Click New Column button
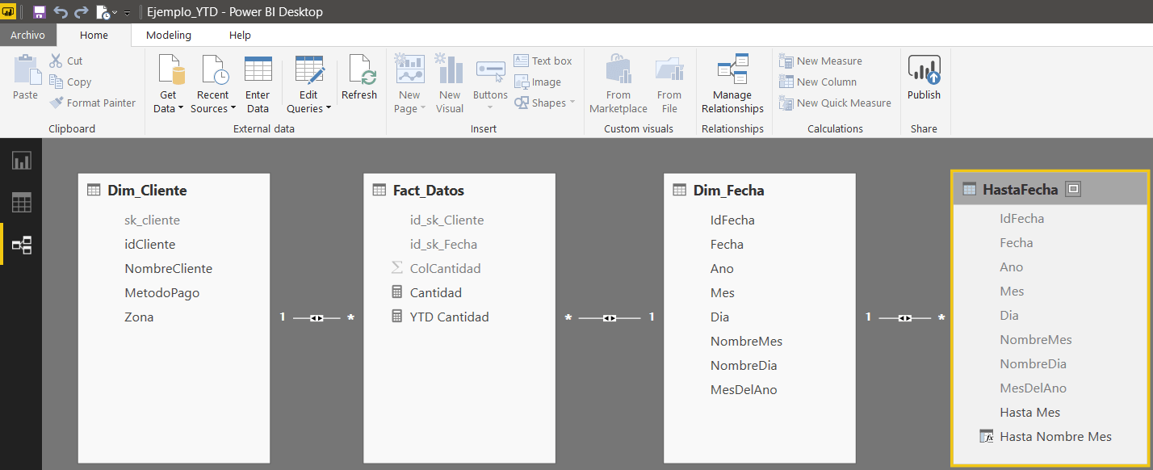Screen dimensions: 1153x470 [x=818, y=82]
